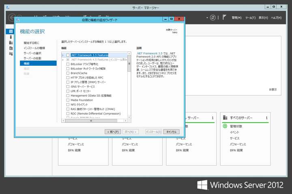
Task: Click the 次へ(N) > button
Action: pyautogui.click(x=131, y=132)
